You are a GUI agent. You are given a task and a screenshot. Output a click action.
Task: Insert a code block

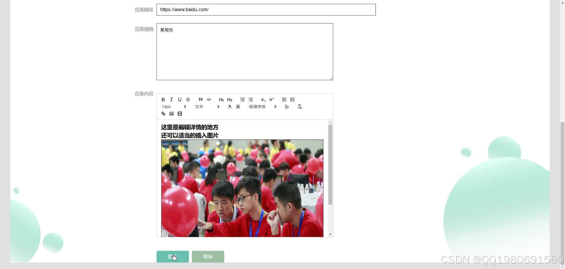[209, 100]
